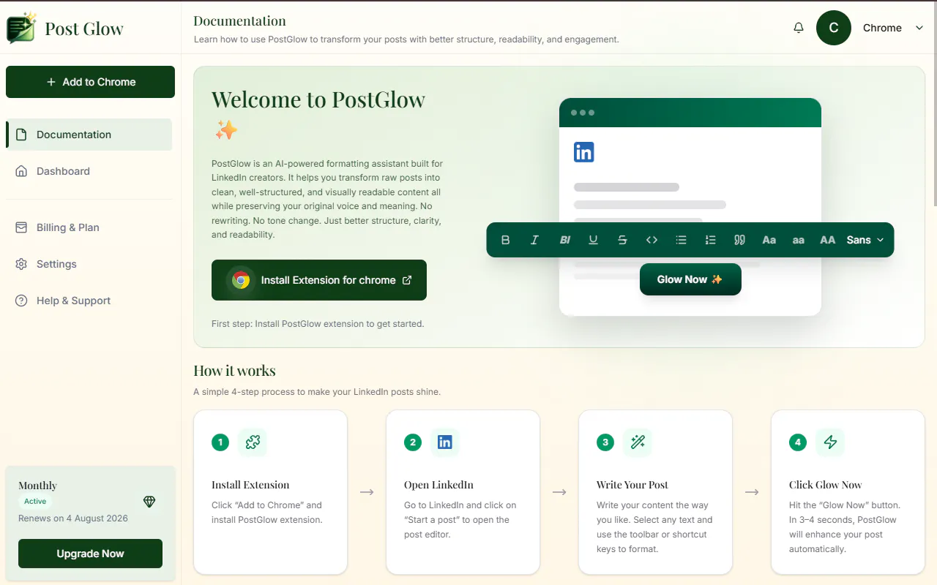Click the lightning bolt Click Glow Now icon

click(830, 442)
